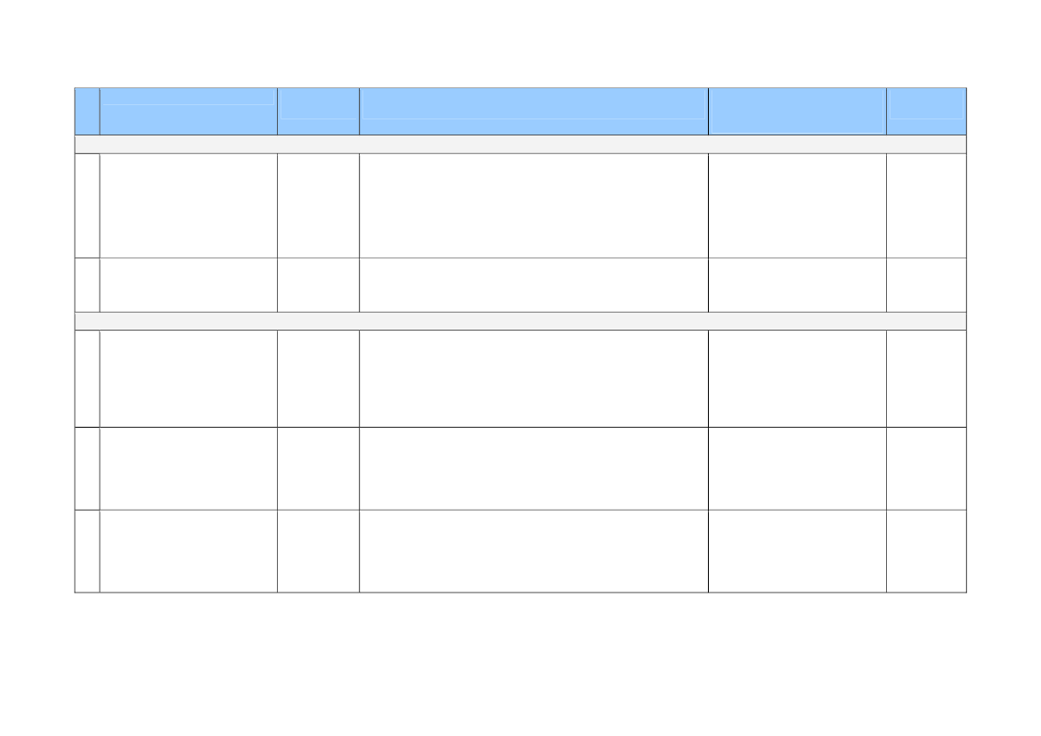This screenshot has width=1041, height=736.
Task: Select fifth column cell below second gray divider
Action: (797, 379)
